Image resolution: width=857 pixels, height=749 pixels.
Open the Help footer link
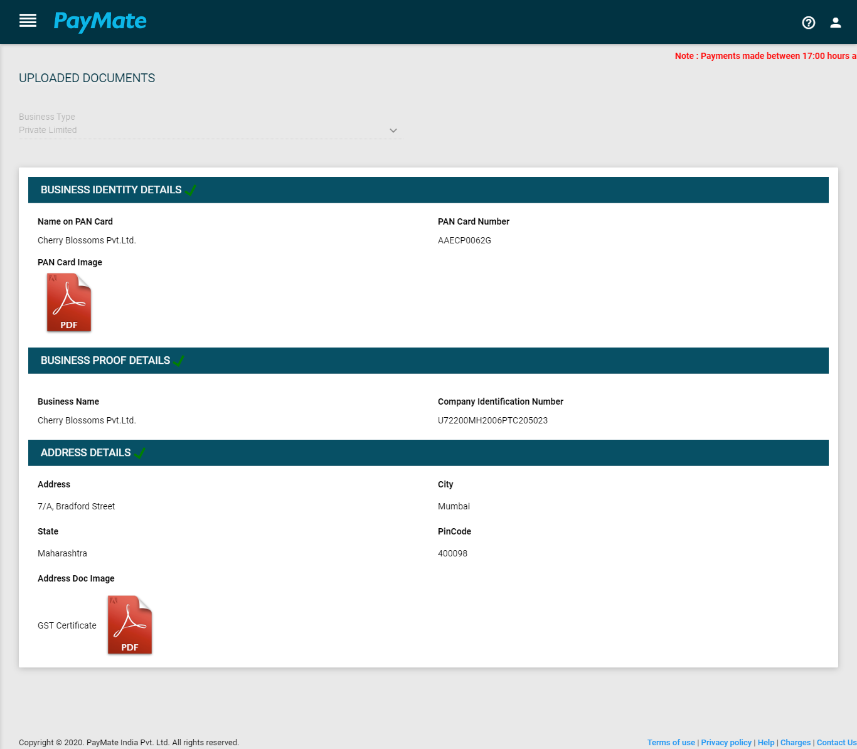(766, 742)
